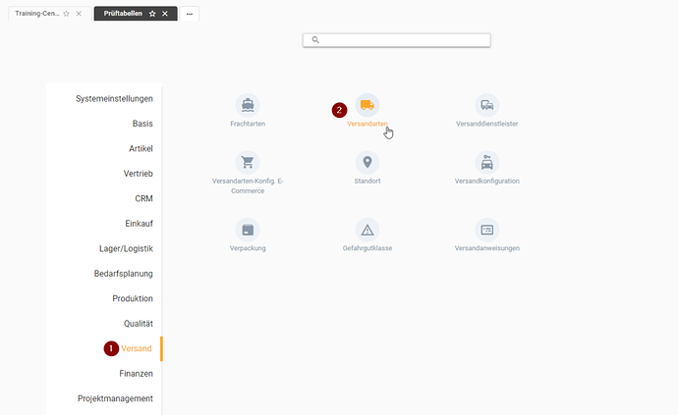Viewport: 678px width, 415px height.
Task: Open the Gefahrgutklasse warning triangle icon
Action: click(367, 230)
